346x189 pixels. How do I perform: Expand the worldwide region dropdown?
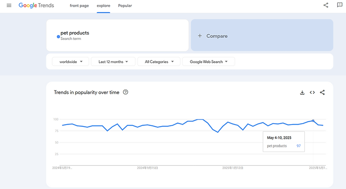(71, 62)
